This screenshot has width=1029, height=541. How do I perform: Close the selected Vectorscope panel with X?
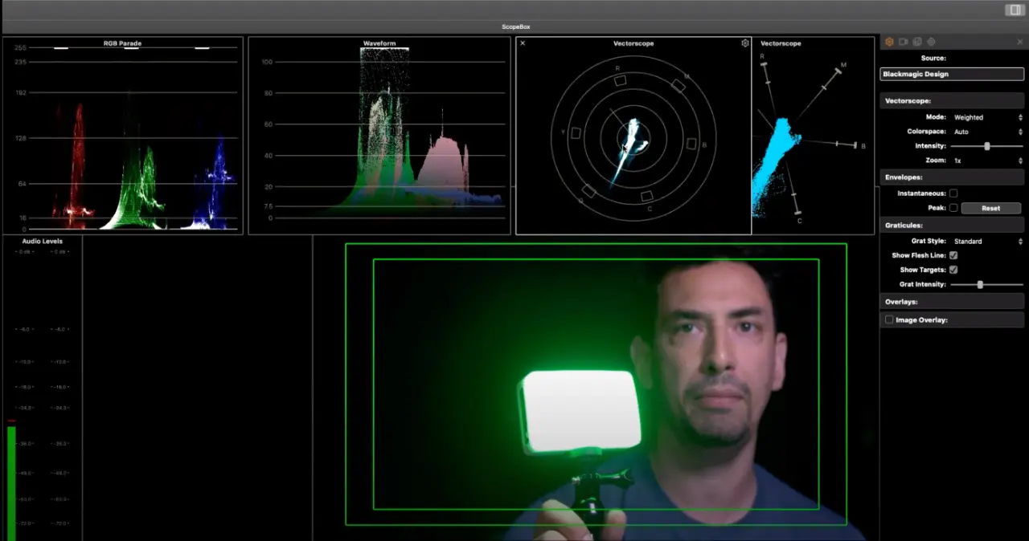(523, 43)
